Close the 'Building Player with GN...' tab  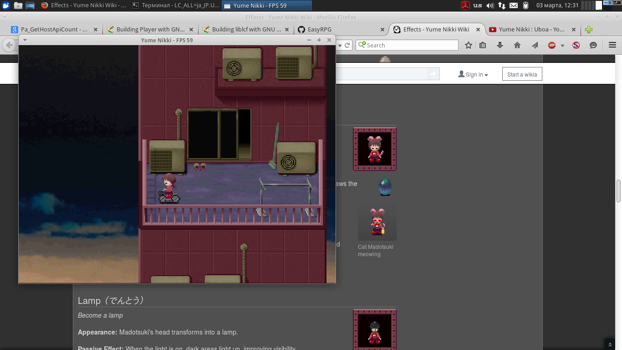[x=191, y=29]
